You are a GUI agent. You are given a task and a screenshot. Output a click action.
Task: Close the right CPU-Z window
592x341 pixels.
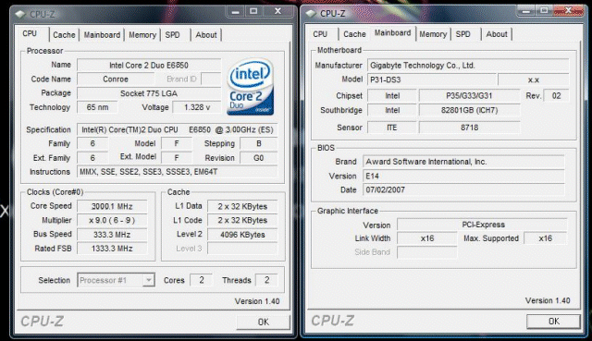pos(568,11)
